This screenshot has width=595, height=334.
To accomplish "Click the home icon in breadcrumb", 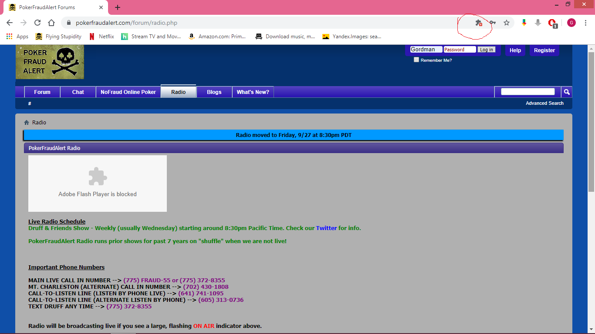I will pos(27,123).
